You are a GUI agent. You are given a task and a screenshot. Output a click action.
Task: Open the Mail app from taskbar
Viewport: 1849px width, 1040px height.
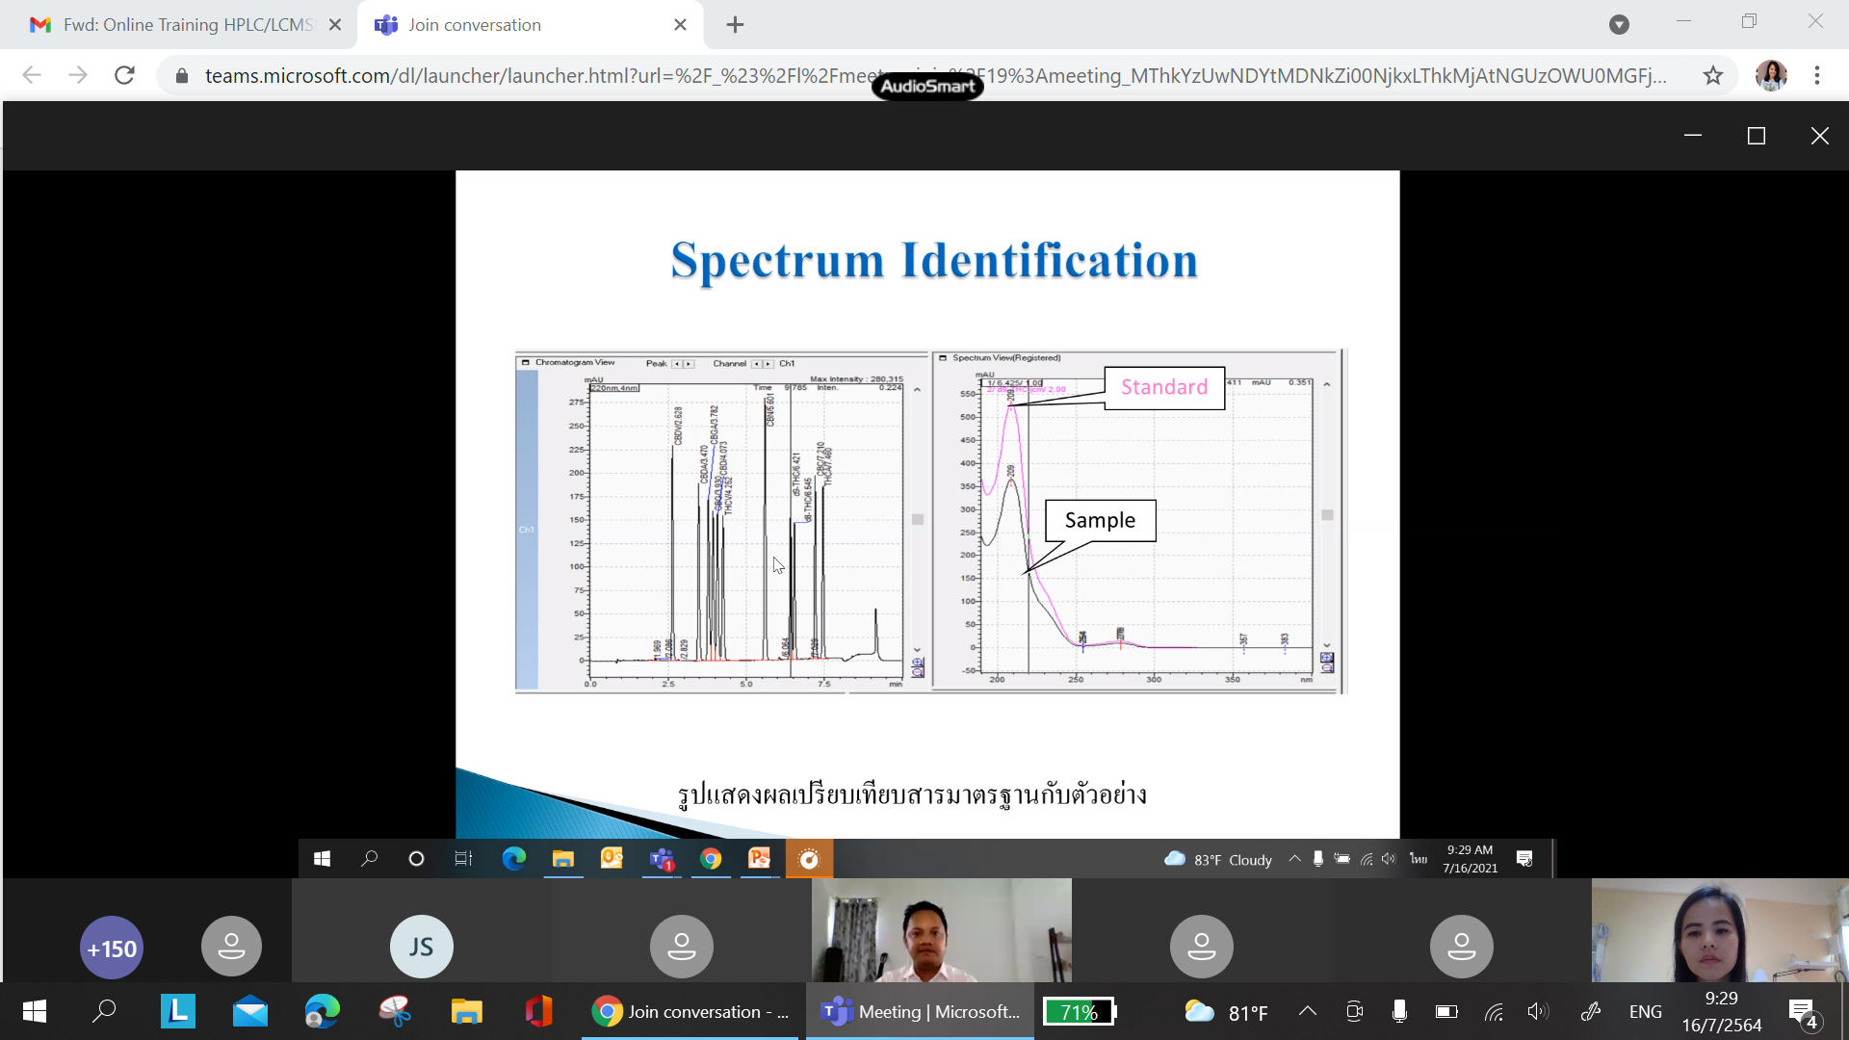pyautogui.click(x=250, y=1011)
